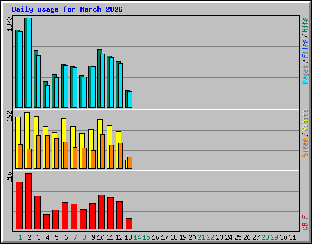312x244 pixels.
Task: Click the cyan files bar for day 1
Action: [x=20, y=70]
